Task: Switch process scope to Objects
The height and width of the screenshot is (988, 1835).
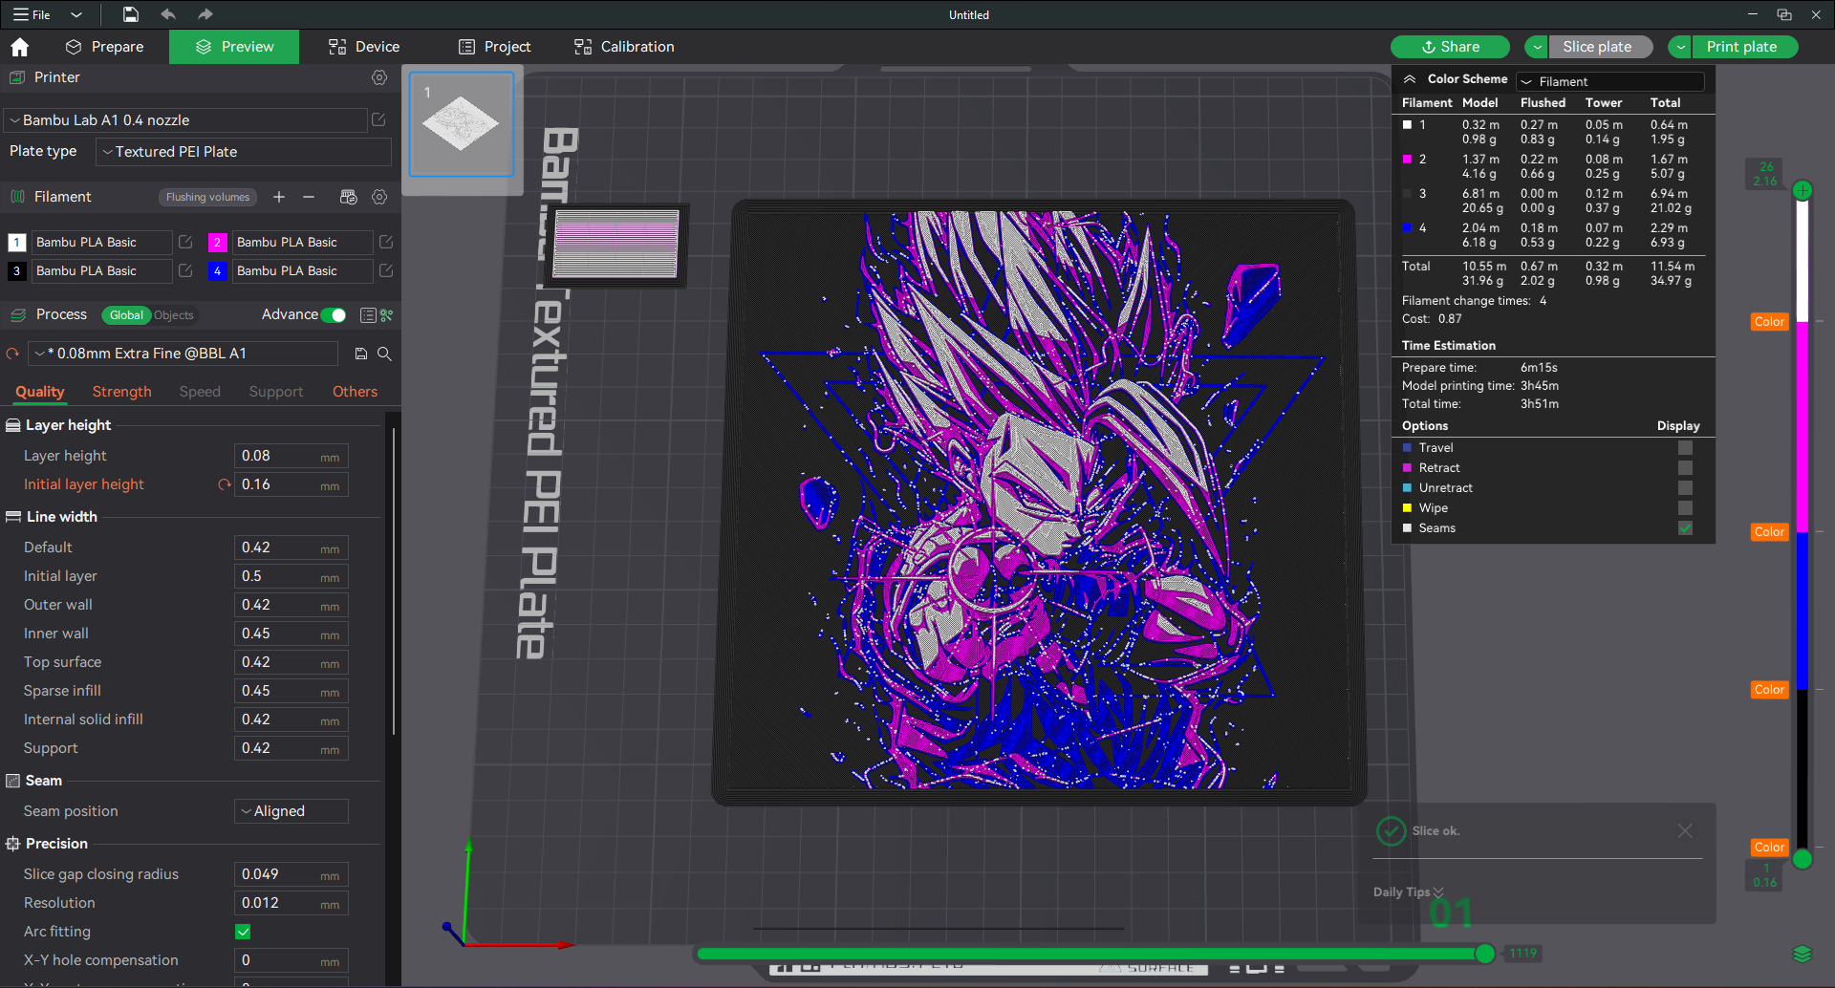Action: tap(174, 315)
